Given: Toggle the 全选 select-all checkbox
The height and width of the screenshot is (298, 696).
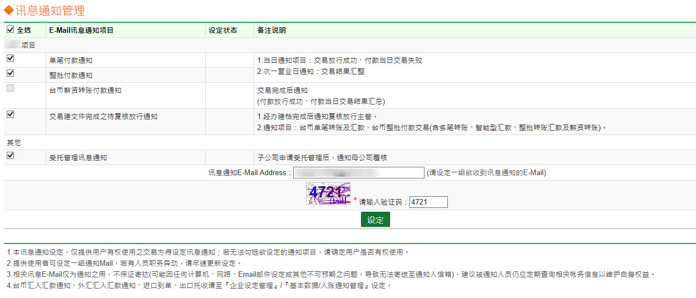Looking at the screenshot, I should 11,30.
